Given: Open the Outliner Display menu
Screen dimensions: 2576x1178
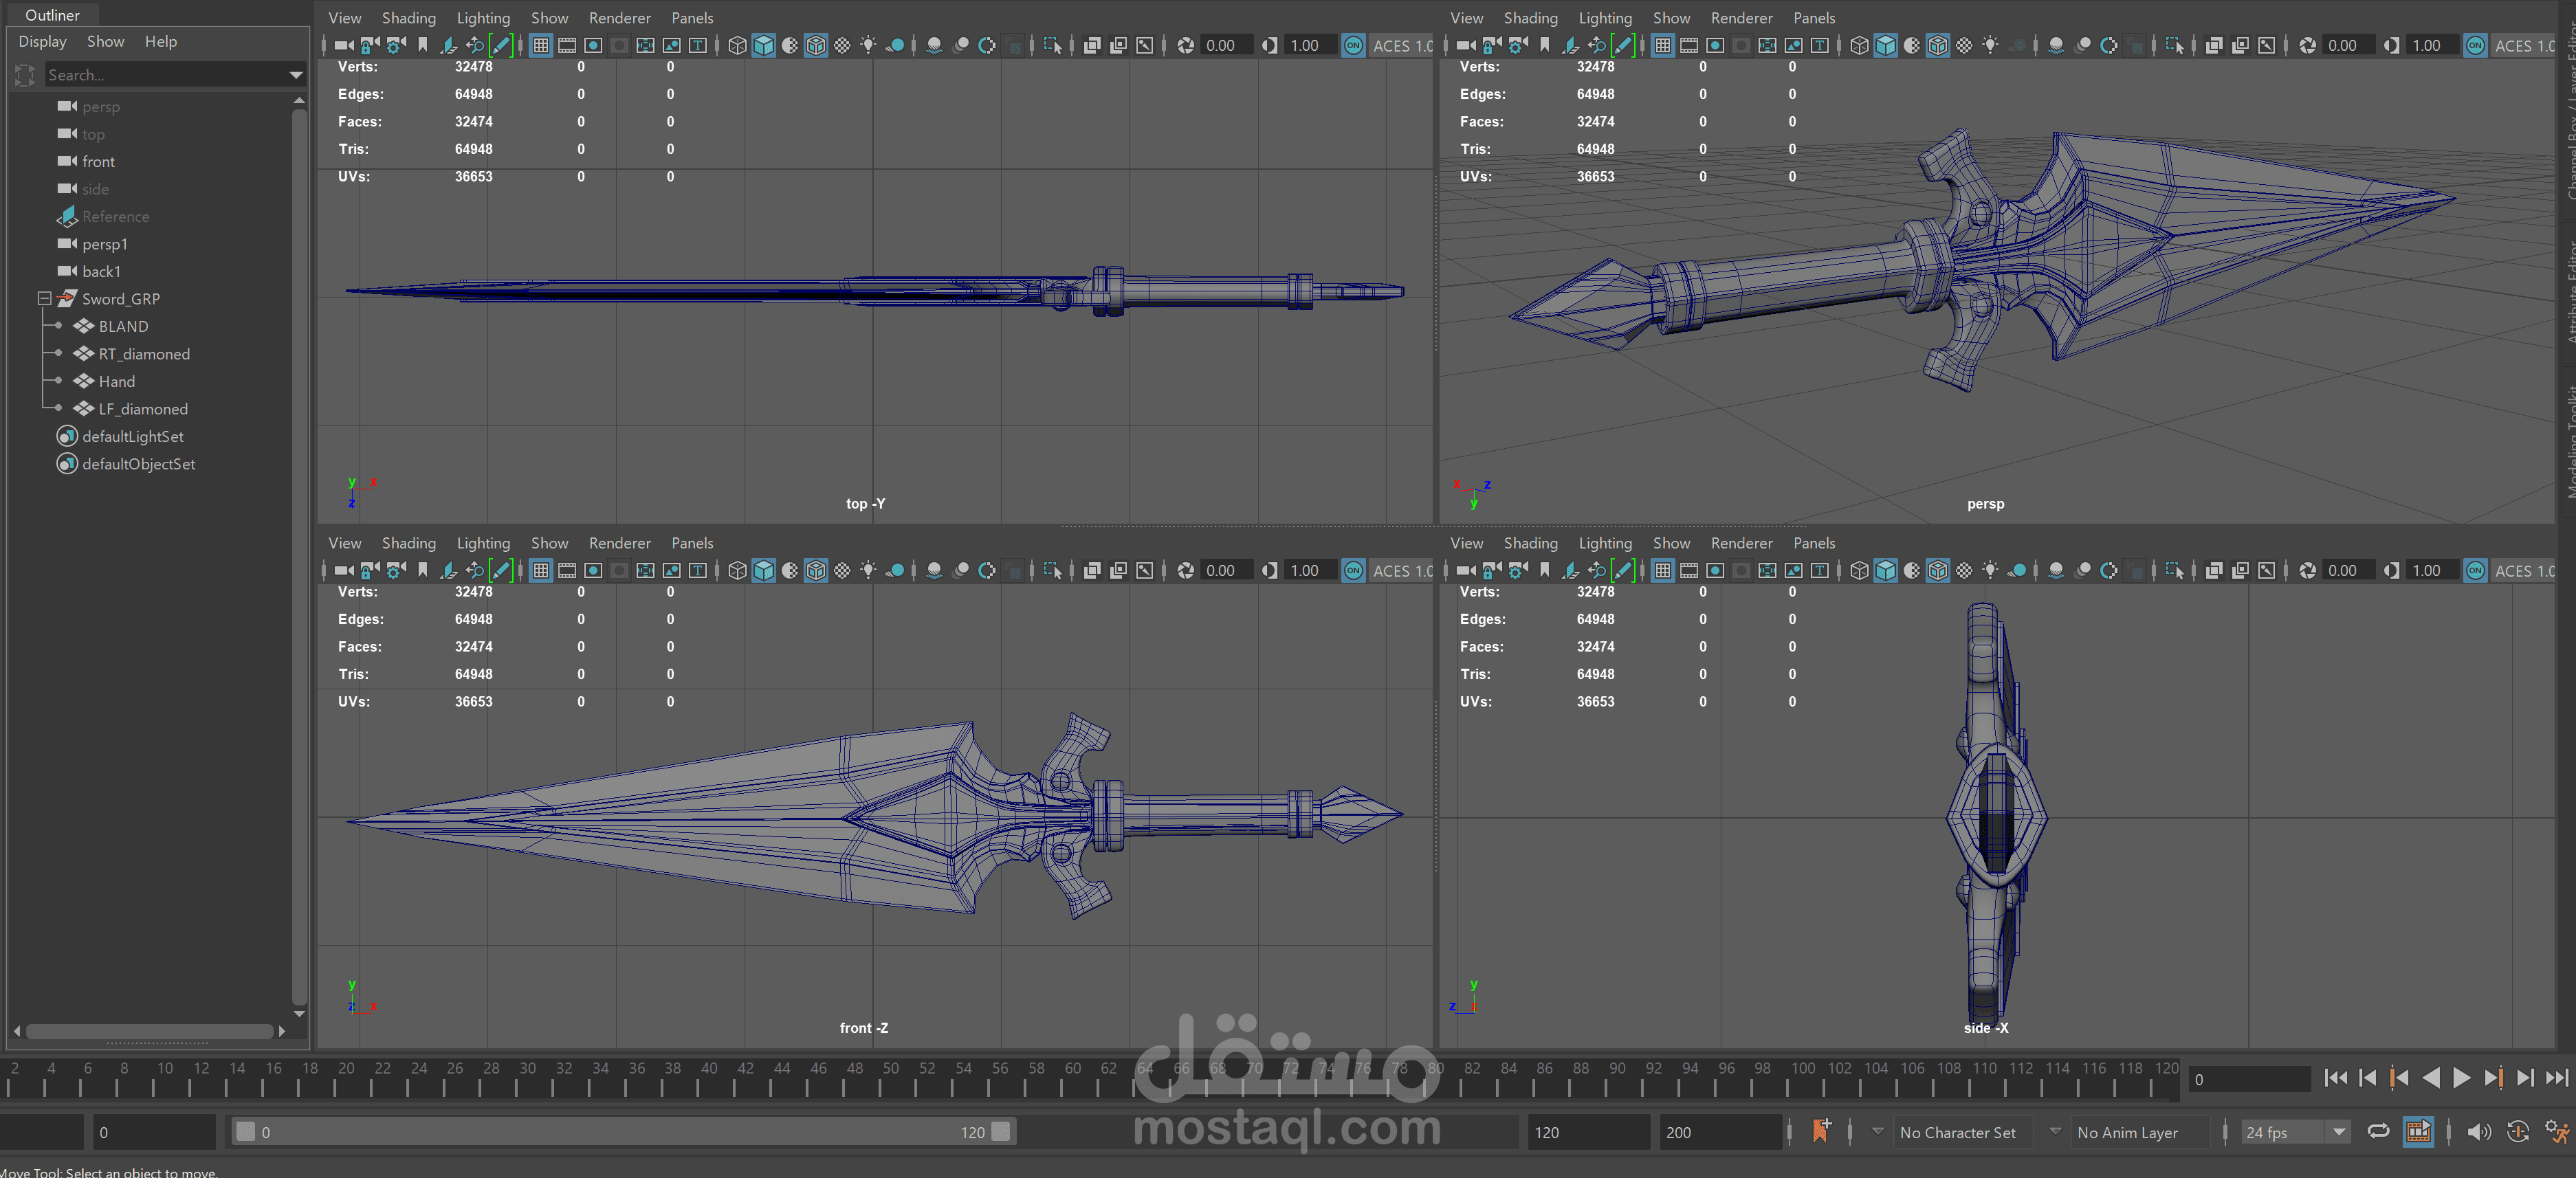Looking at the screenshot, I should 42,41.
